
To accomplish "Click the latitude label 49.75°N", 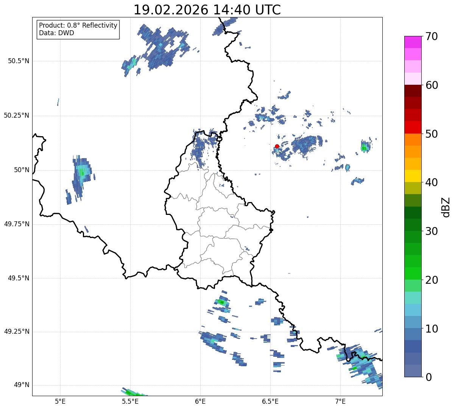I will pyautogui.click(x=17, y=224).
